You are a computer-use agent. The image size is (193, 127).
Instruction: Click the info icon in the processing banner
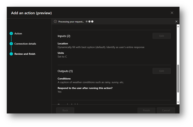coord(55,22)
